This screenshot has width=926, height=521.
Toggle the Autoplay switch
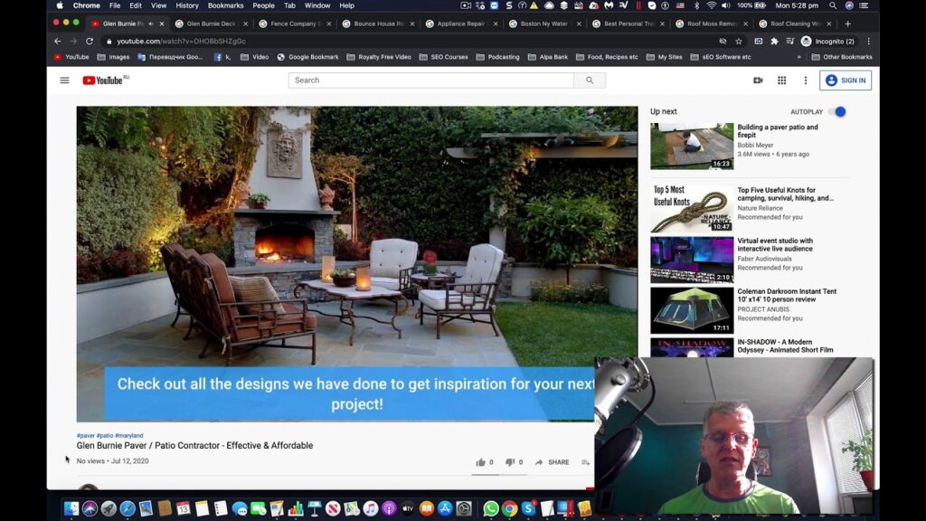point(837,111)
